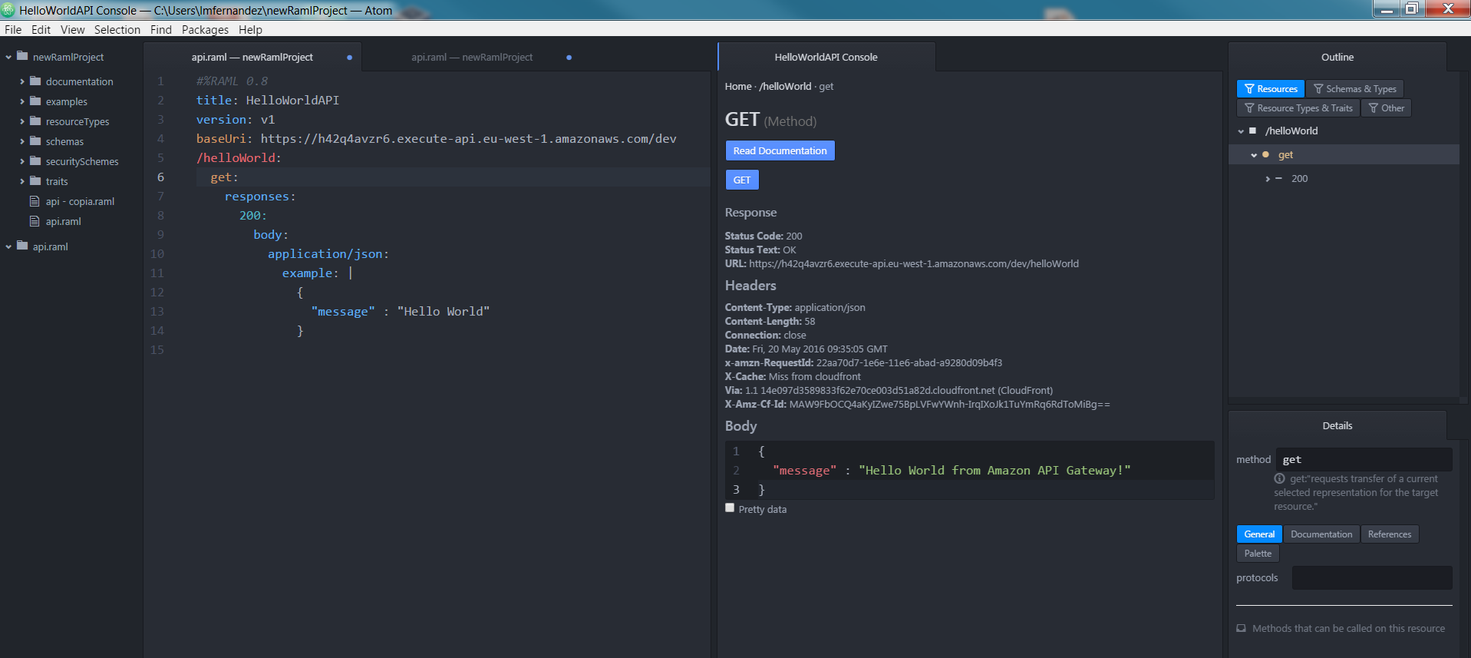
Task: Expand the traits folder
Action: [21, 180]
